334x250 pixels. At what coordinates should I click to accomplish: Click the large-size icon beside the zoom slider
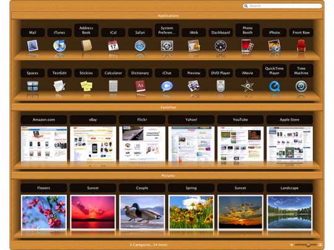click(x=320, y=244)
